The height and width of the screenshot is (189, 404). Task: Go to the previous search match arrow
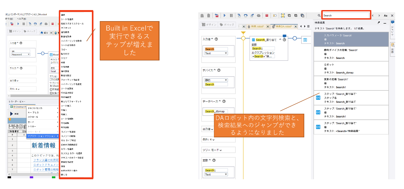[373, 15]
